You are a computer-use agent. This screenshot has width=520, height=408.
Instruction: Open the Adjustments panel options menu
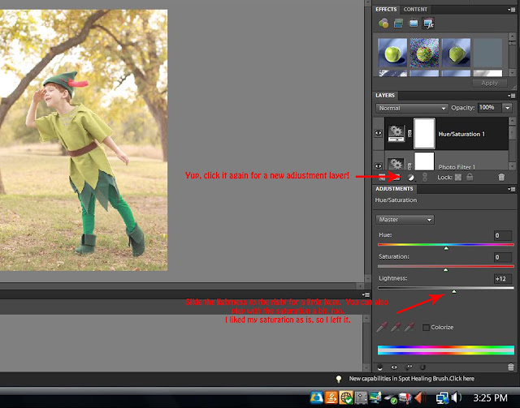click(511, 189)
